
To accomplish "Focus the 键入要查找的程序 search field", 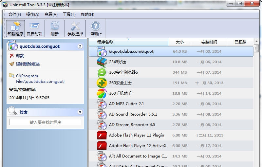I will coord(45,122).
